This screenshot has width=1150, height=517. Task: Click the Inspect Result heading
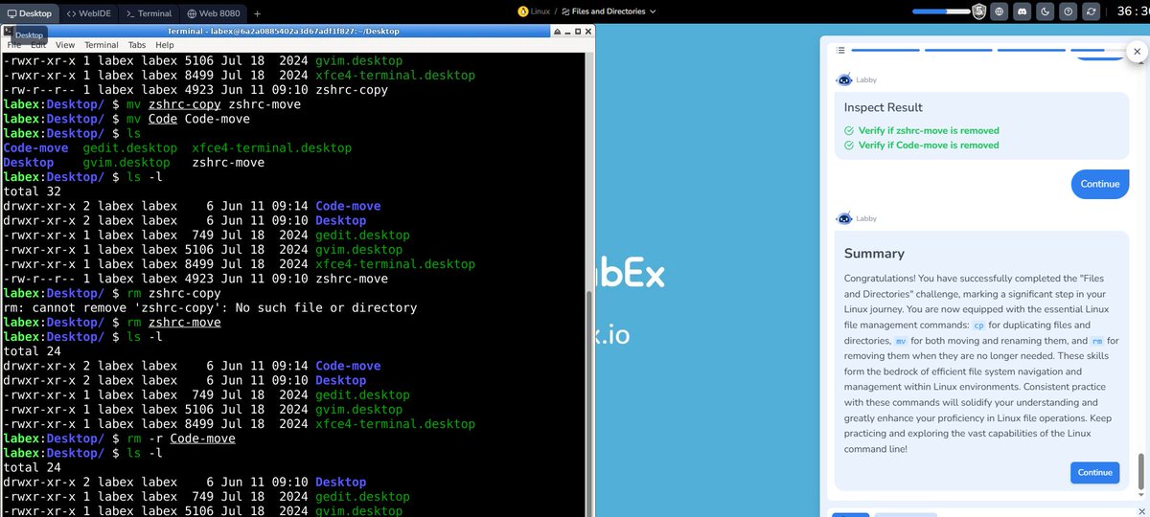[x=884, y=107]
